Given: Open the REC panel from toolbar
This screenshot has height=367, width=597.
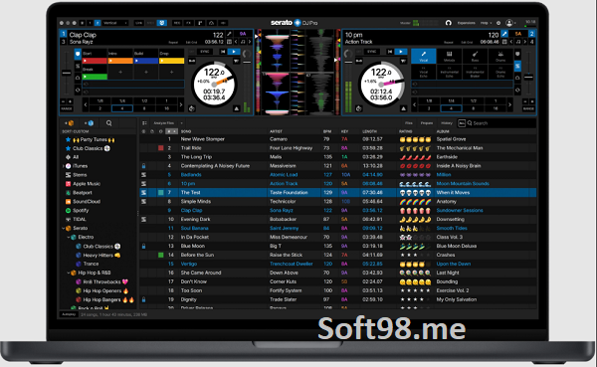Looking at the screenshot, I should click(177, 23).
